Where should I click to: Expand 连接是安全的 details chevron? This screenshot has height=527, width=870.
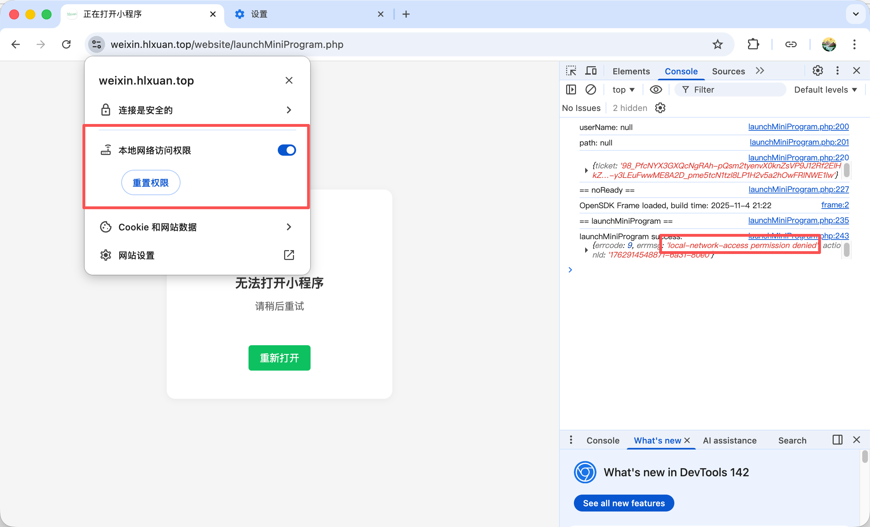point(289,110)
